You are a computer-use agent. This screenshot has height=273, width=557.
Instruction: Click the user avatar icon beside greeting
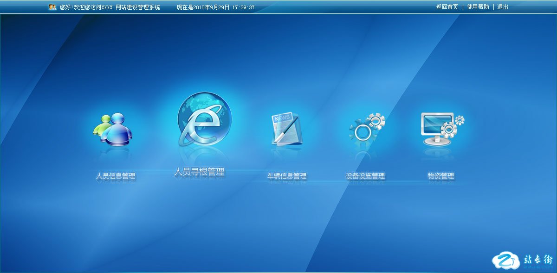[52, 7]
